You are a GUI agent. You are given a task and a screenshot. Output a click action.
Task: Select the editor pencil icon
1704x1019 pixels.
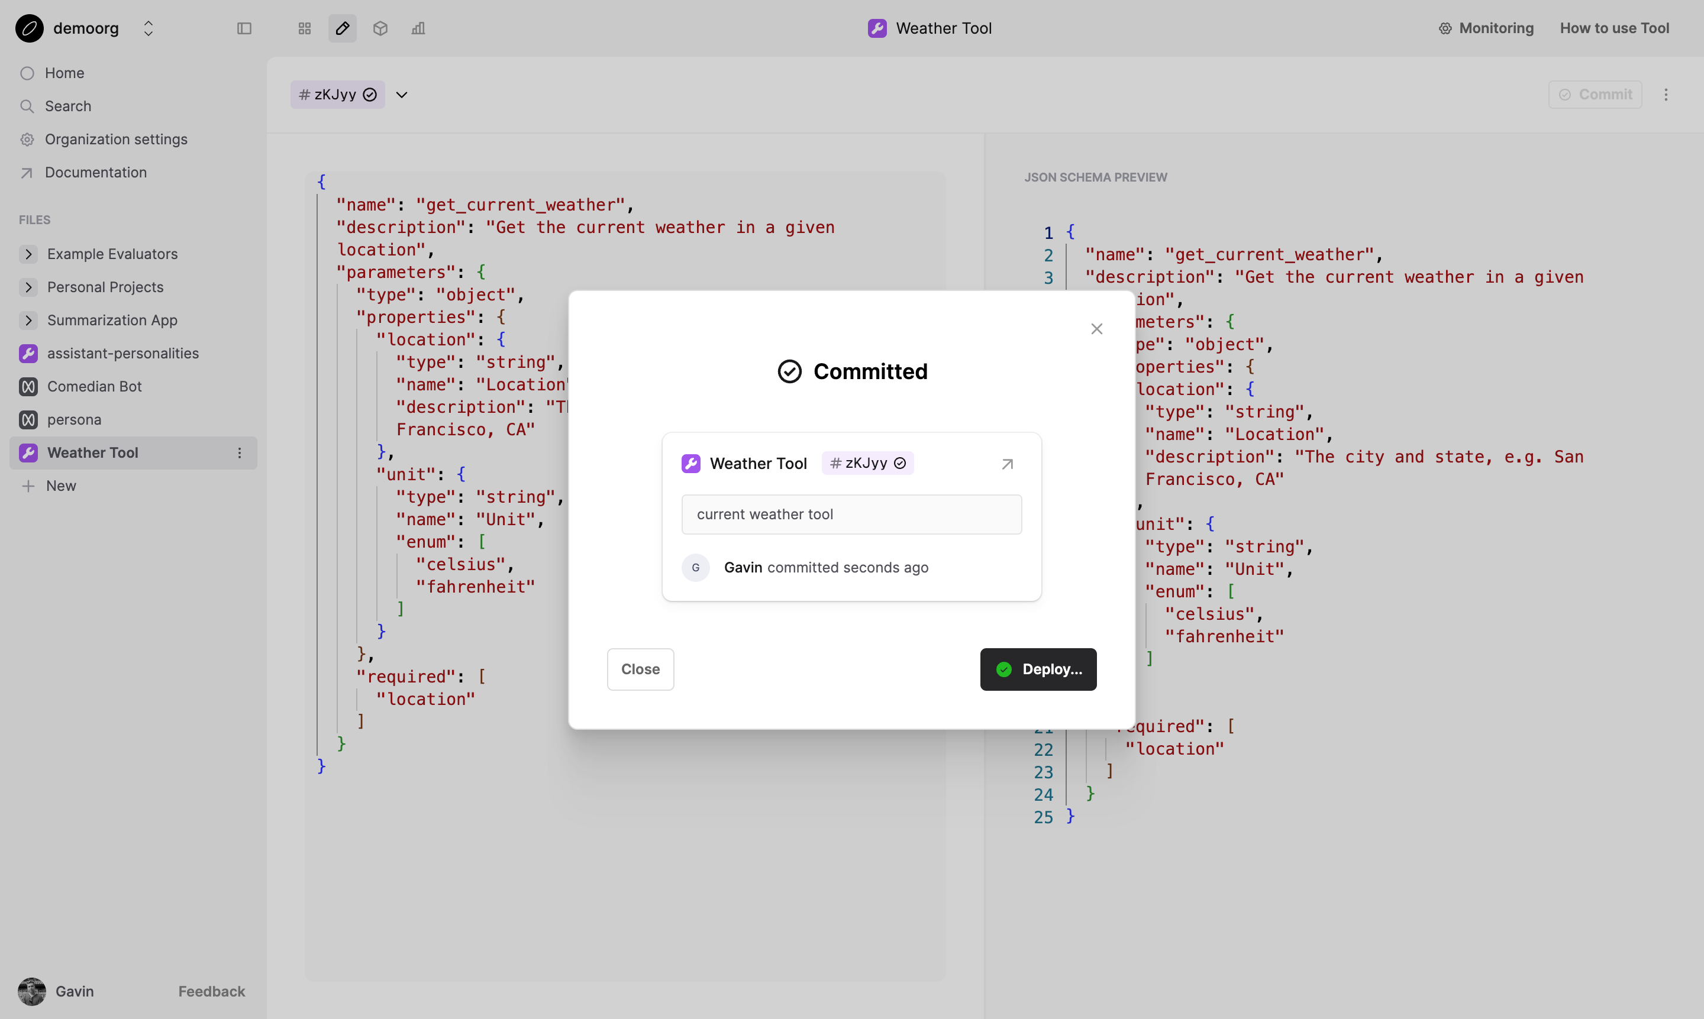click(343, 28)
